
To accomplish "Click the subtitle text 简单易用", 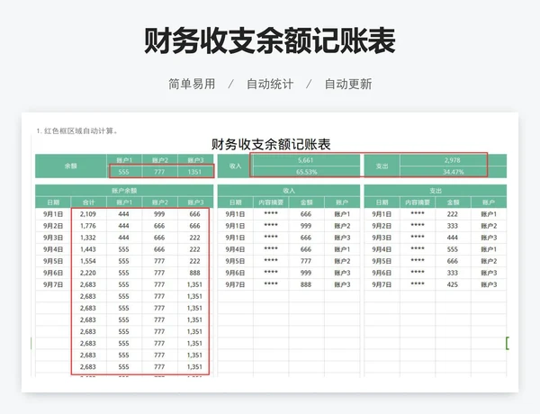I will coord(192,84).
